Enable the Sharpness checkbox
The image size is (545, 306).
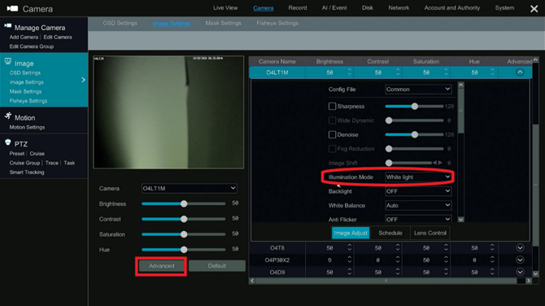pyautogui.click(x=332, y=106)
